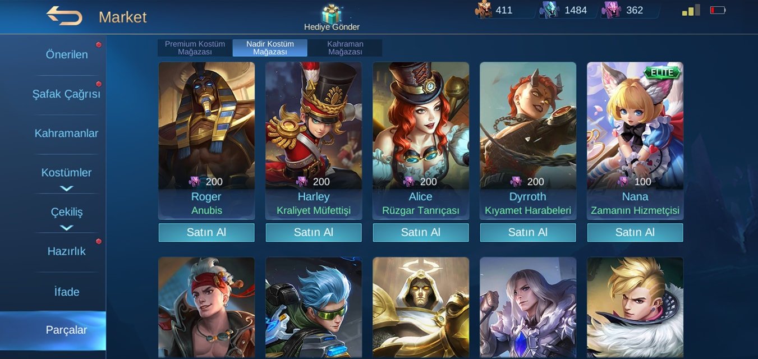Open the Hediye Gönder gift box icon
This screenshot has width=758, height=359.
pyautogui.click(x=332, y=13)
